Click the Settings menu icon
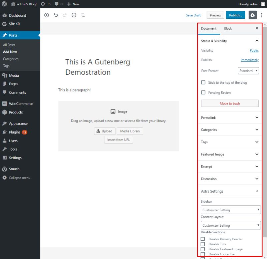The width and height of the screenshot is (267, 259). tap(5, 158)
